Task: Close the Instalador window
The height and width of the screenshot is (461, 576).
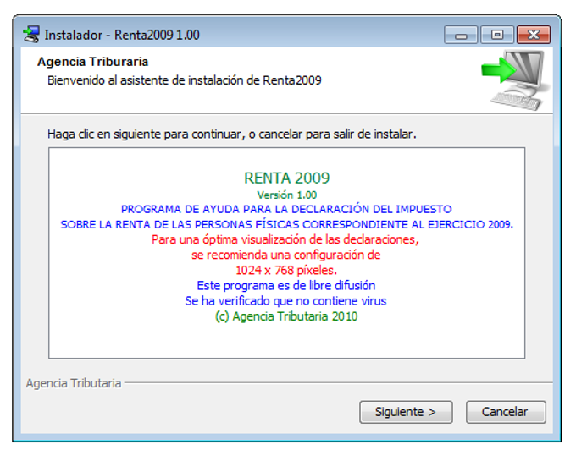Action: (x=534, y=35)
